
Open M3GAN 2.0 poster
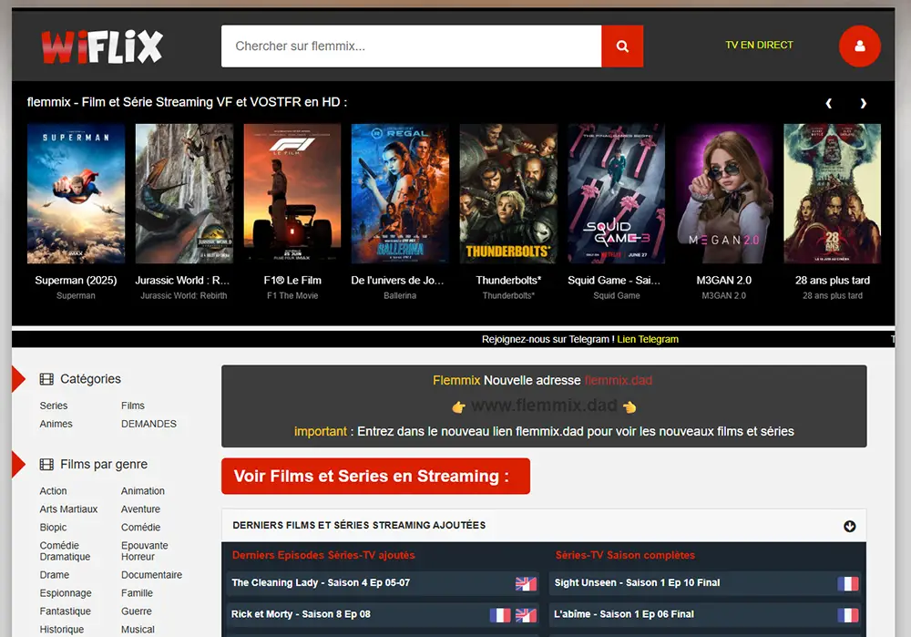point(724,193)
